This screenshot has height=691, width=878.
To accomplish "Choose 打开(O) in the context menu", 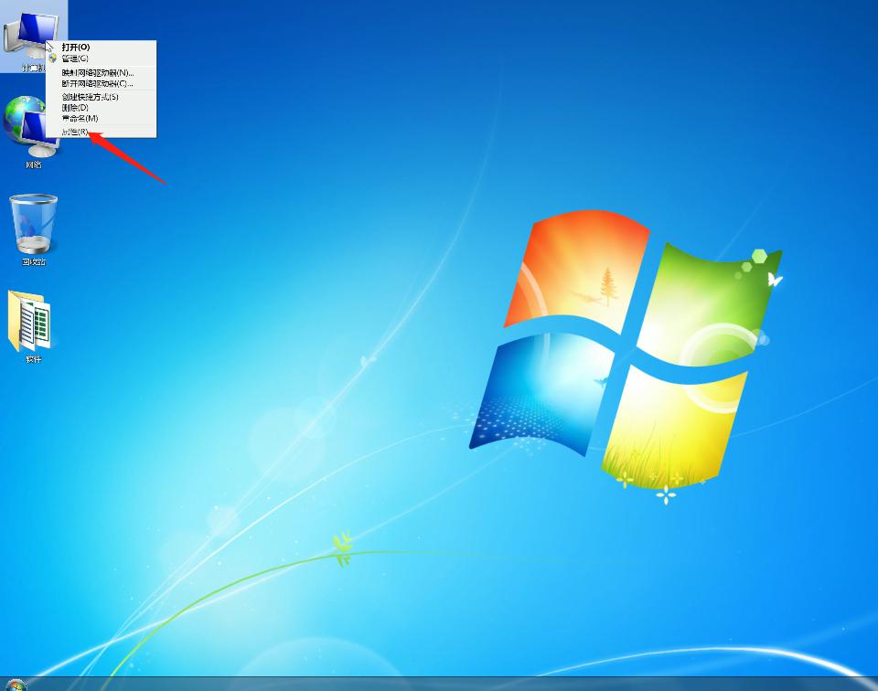I will [101, 47].
